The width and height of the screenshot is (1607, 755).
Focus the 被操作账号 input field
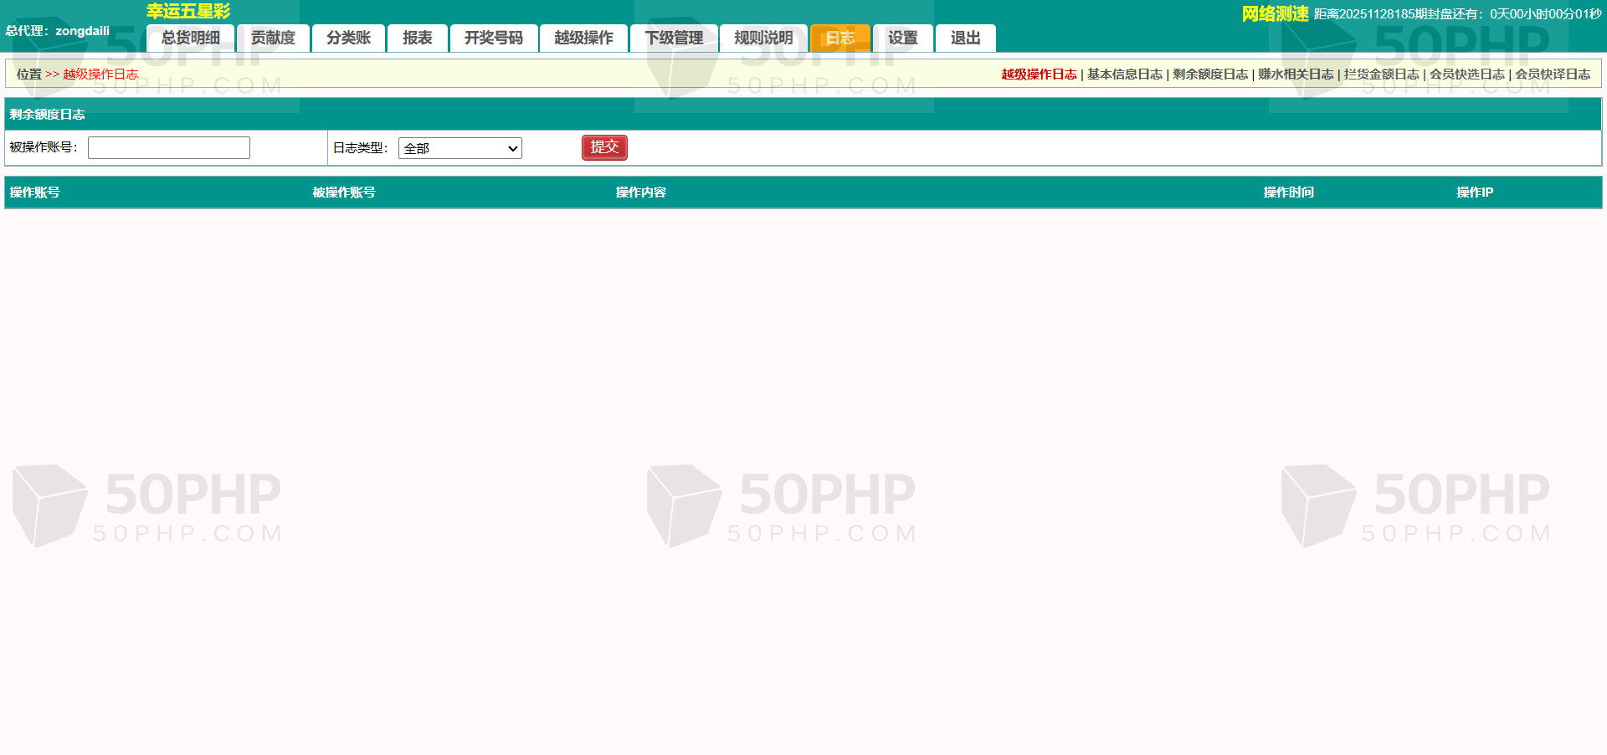[x=169, y=148]
